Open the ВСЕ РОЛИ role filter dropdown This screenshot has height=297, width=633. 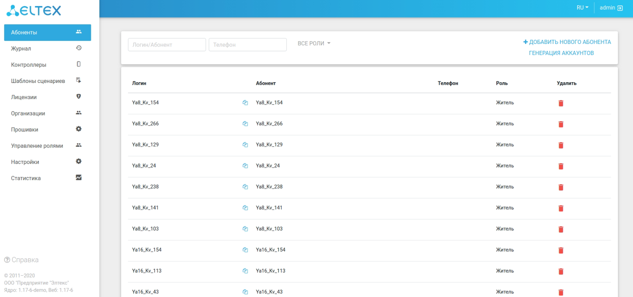coord(314,44)
